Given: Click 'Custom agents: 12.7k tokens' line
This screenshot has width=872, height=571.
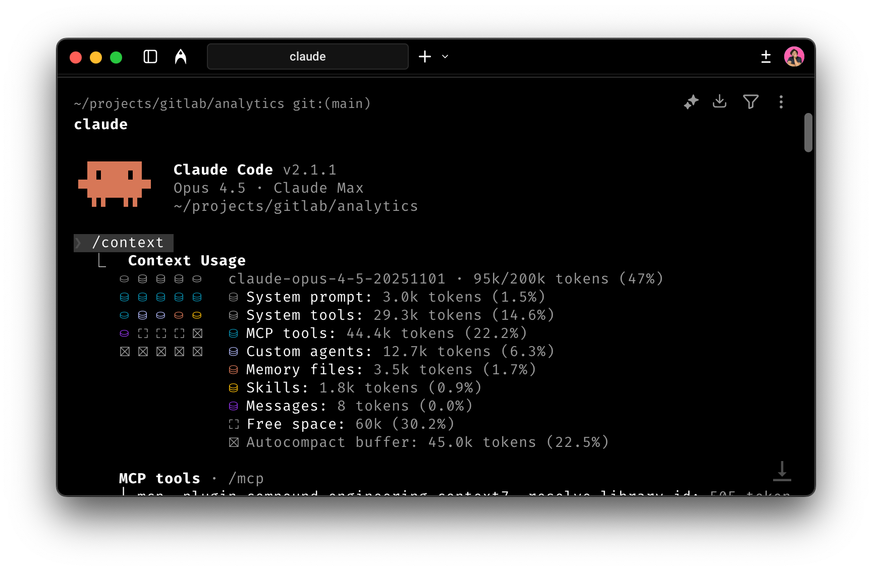Looking at the screenshot, I should tap(392, 352).
